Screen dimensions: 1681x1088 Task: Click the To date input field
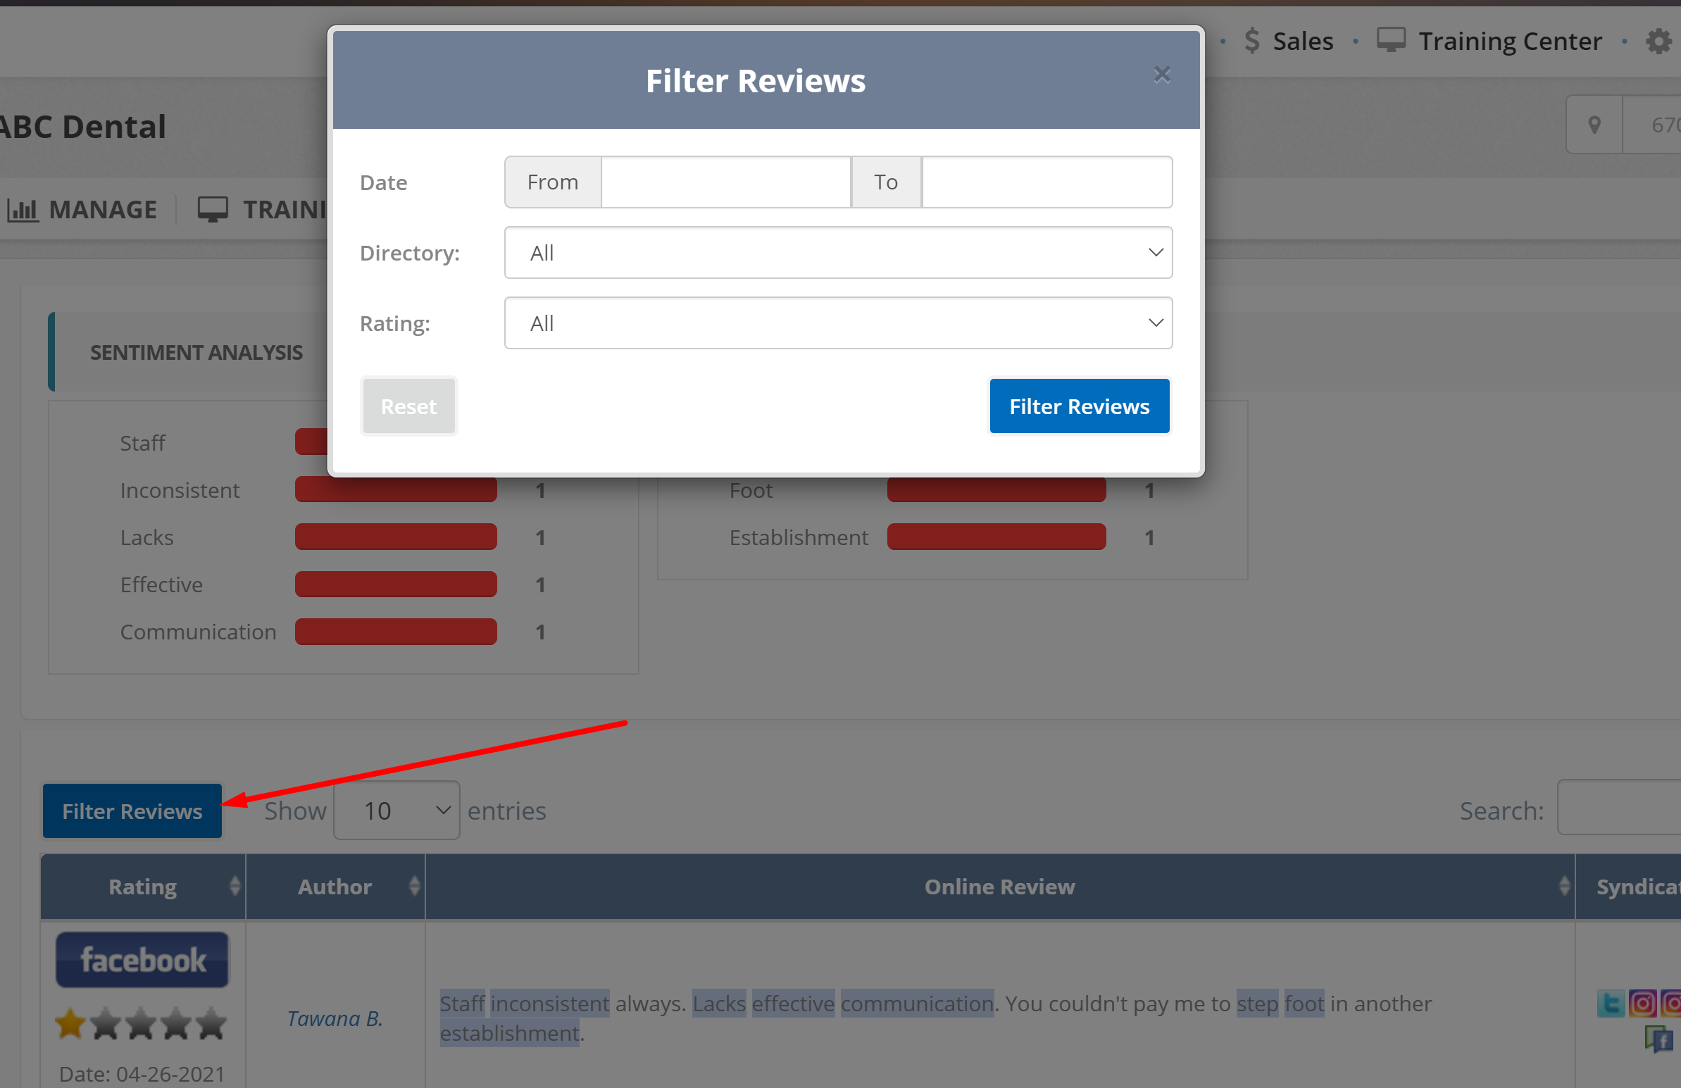[x=1046, y=182]
